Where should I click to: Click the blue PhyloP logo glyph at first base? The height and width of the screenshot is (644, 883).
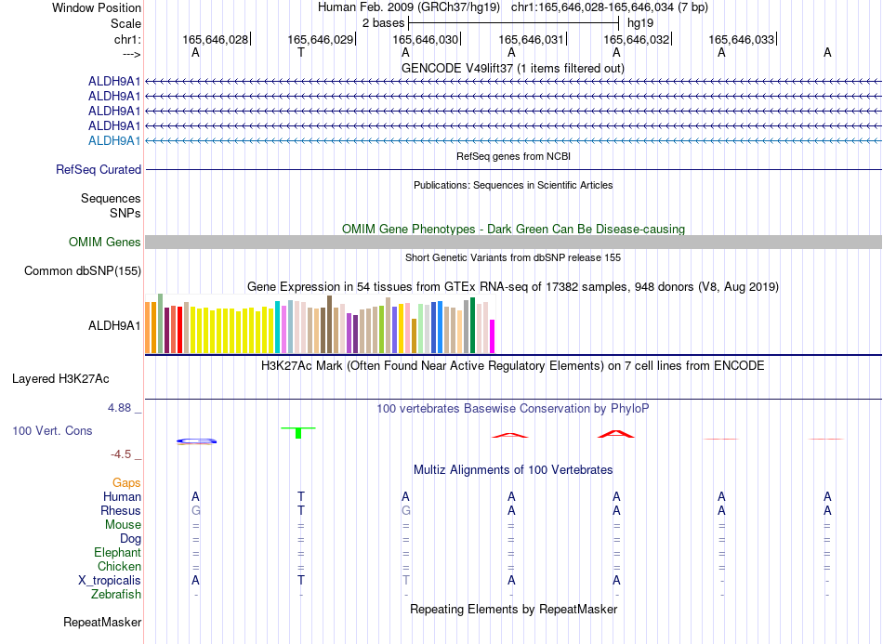[196, 441]
